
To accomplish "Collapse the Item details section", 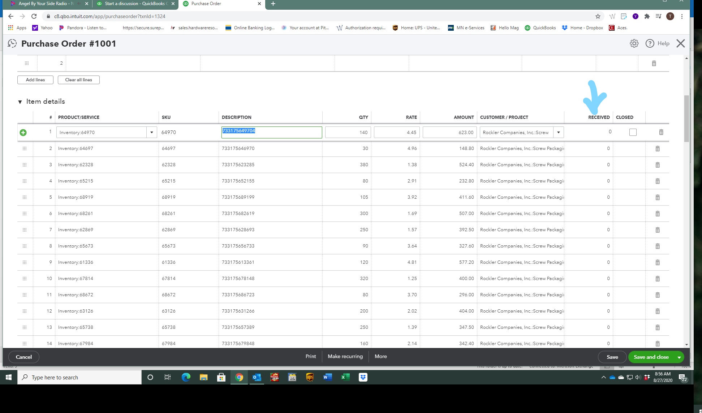I will coord(20,102).
